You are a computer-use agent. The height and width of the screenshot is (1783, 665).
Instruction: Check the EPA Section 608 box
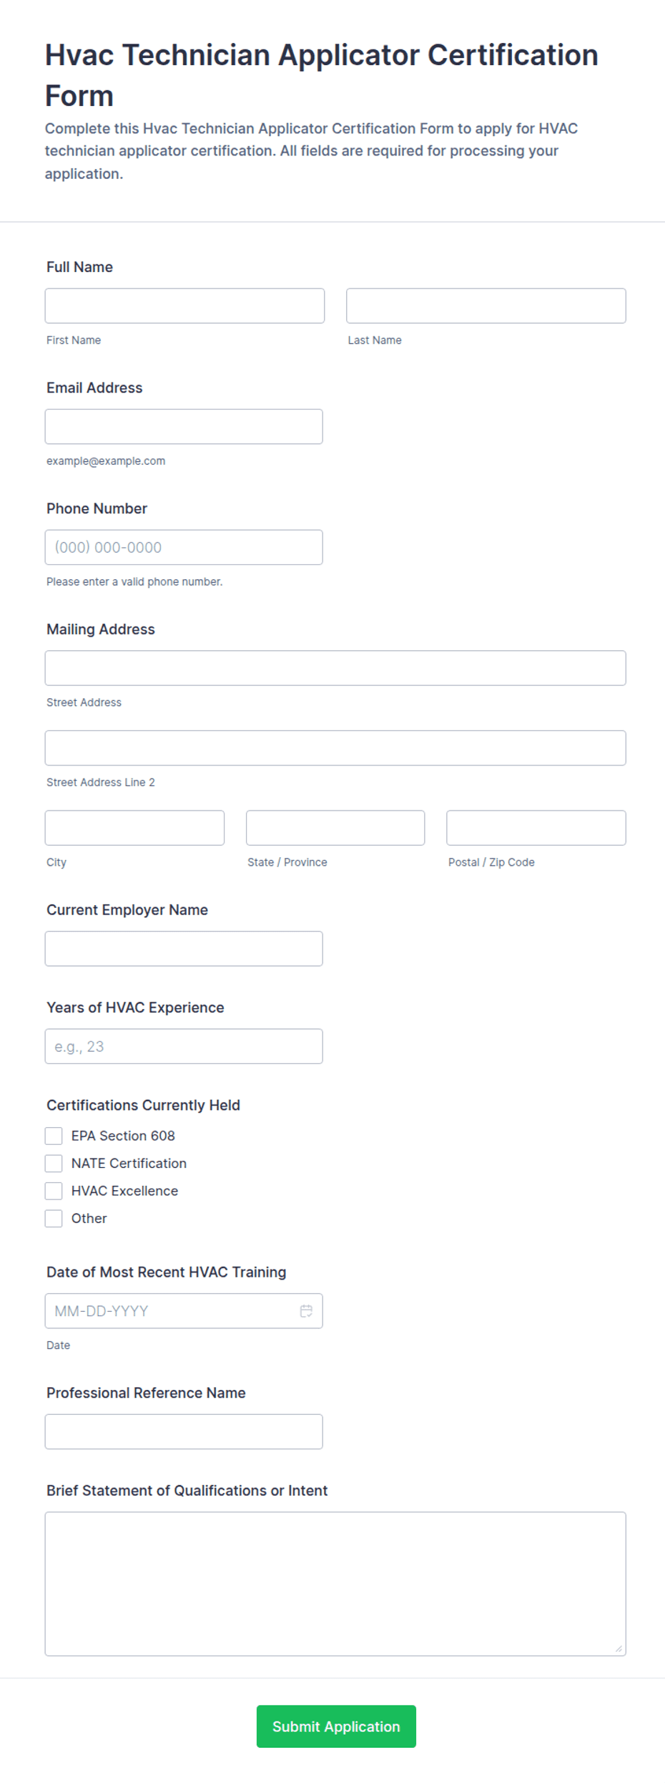(x=54, y=1136)
